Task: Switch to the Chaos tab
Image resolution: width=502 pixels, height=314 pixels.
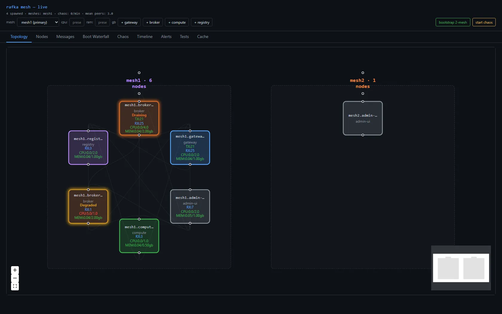Action: click(123, 36)
